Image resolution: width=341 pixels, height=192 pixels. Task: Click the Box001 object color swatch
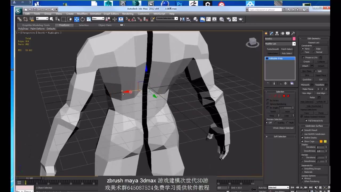(x=294, y=39)
